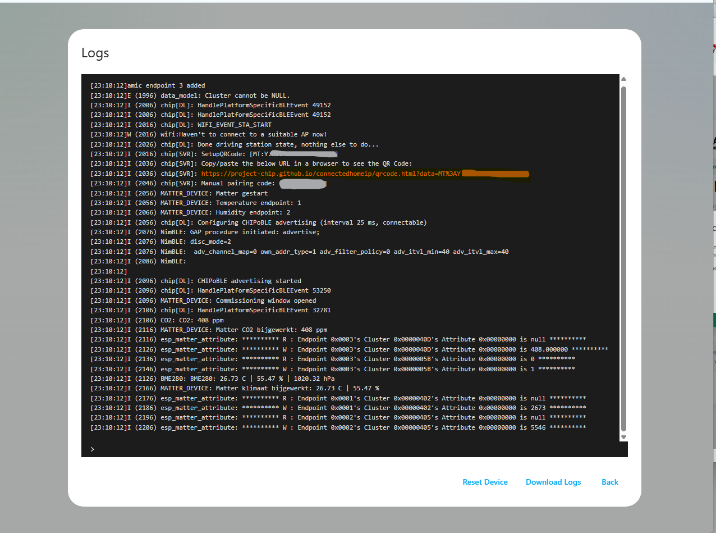Screen dimensions: 716x533
Task: Click the 'disc_mode=2' log line
Action: 160,242
